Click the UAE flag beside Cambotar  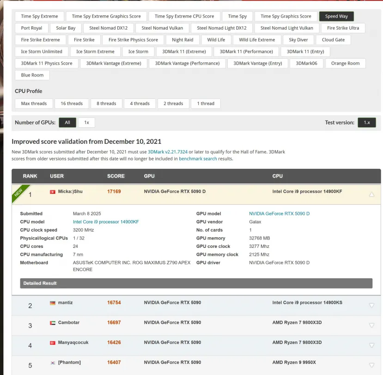[x=53, y=323]
